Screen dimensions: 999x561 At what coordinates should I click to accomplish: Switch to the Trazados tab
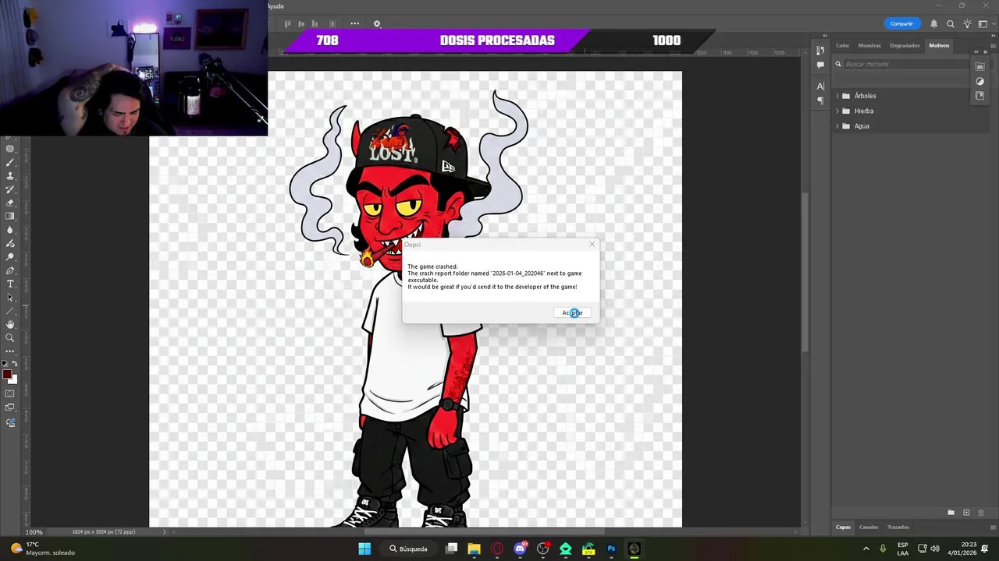coord(898,527)
